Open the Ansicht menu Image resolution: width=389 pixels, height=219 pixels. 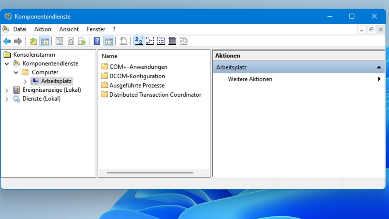69,29
